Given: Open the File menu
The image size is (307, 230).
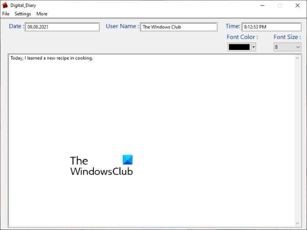Looking at the screenshot, I should [6, 14].
